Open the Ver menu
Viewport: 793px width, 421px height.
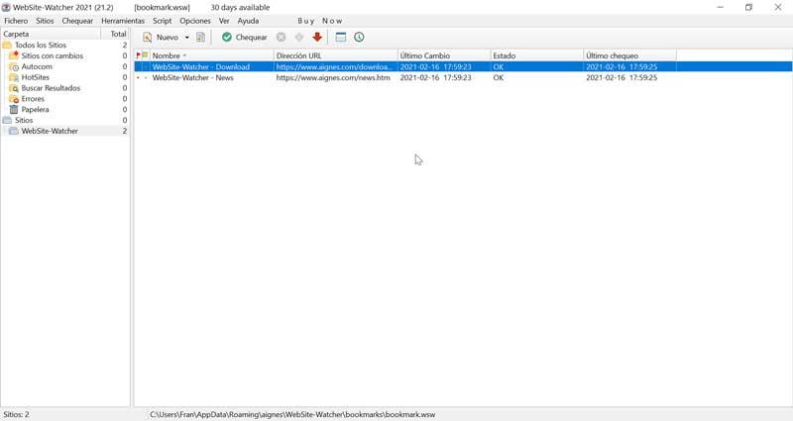pyautogui.click(x=224, y=21)
